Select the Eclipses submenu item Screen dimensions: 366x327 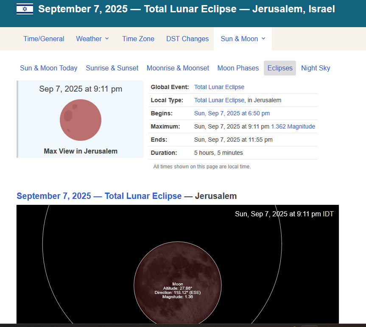280,68
